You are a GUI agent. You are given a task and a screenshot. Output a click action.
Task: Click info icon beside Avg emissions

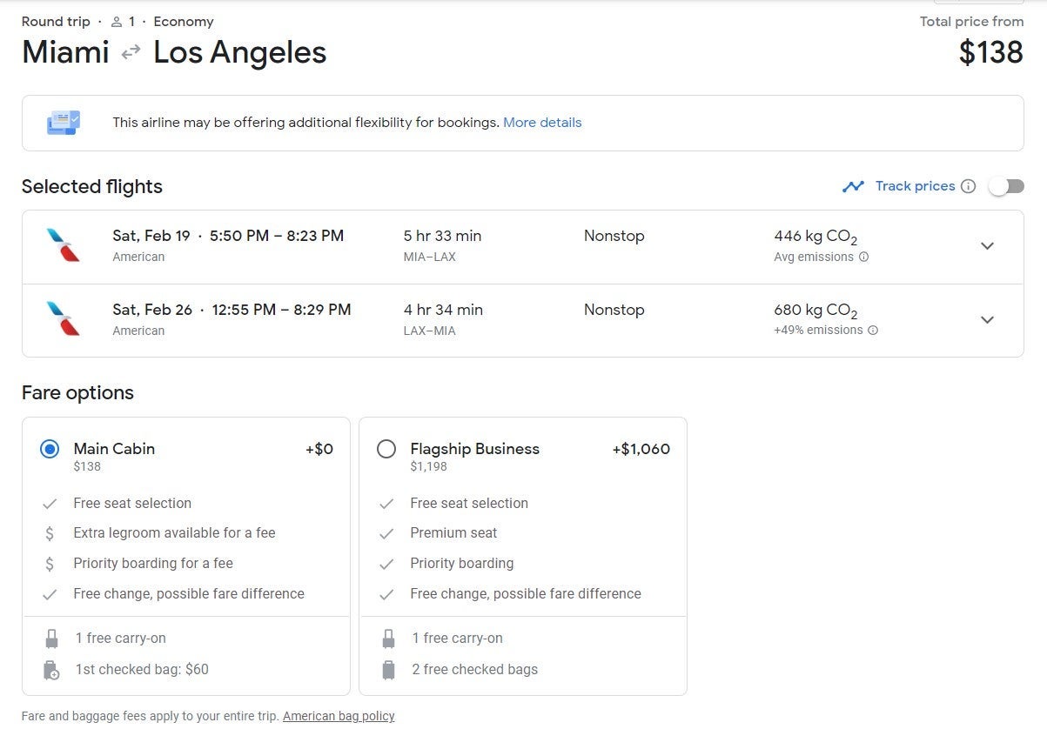click(x=863, y=257)
